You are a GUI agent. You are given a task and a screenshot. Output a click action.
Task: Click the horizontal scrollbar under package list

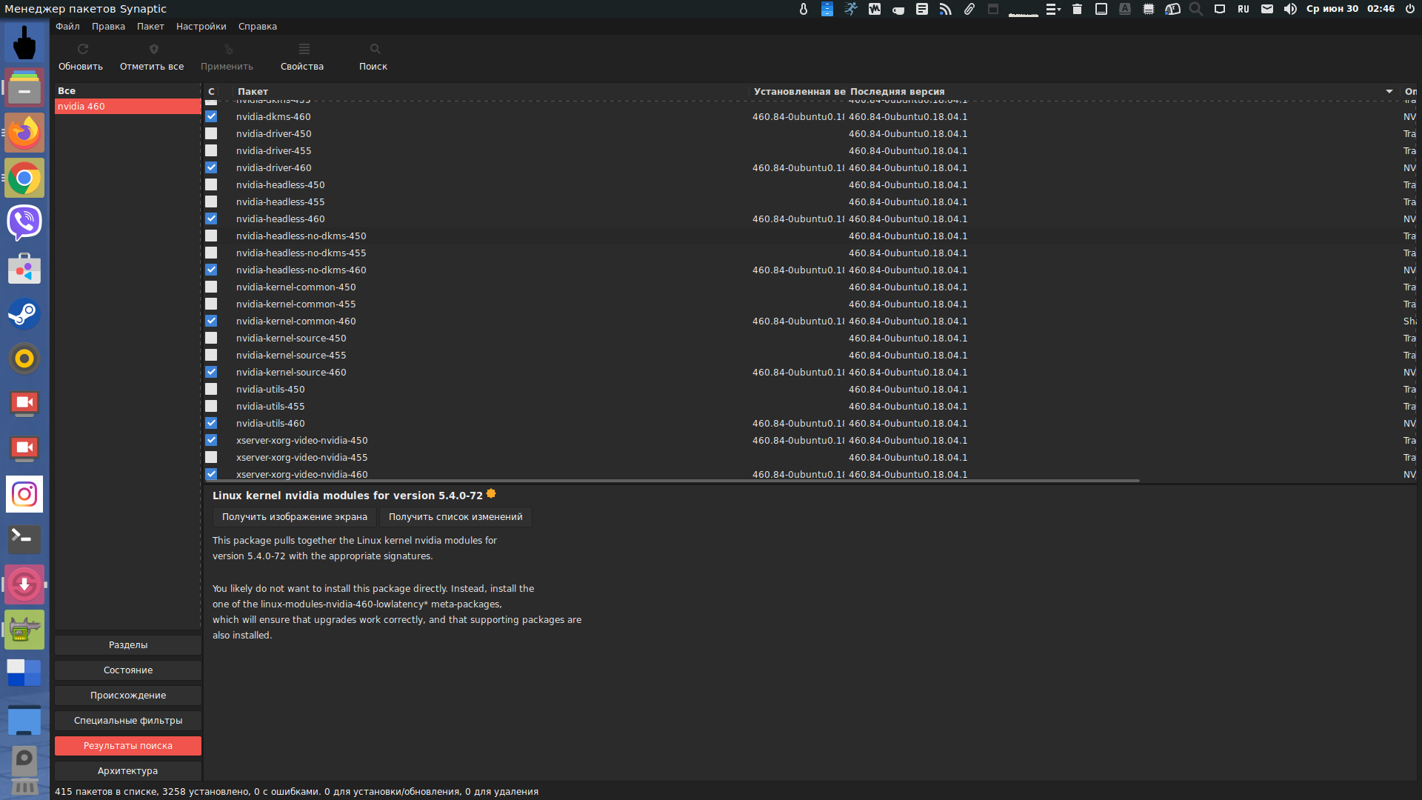point(671,481)
